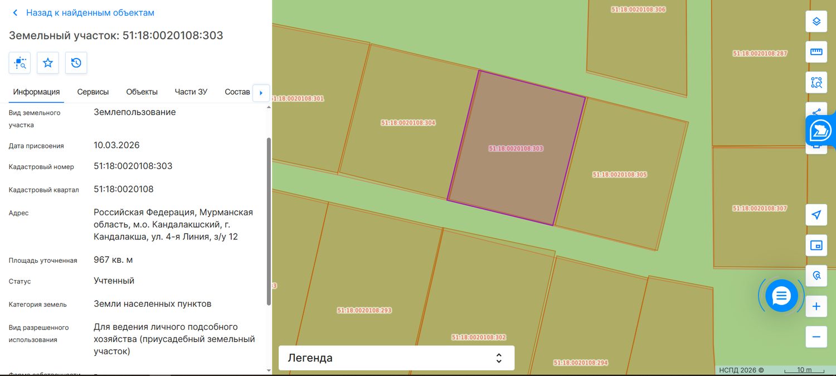836x376 pixels.
Task: Switch to the Сервисы tab
Action: (x=93, y=92)
